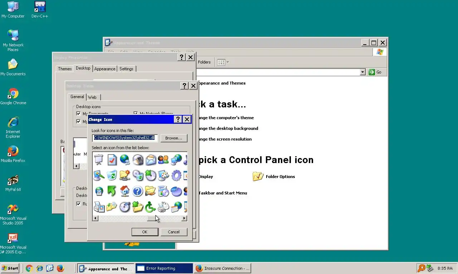Click left scroll arrow of the icon list
The image size is (458, 274).
[x=96, y=218]
